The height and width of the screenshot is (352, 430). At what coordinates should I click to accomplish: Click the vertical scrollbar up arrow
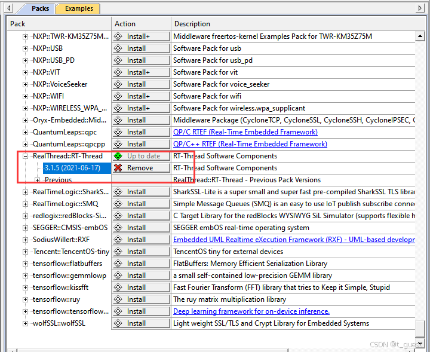[420, 36]
